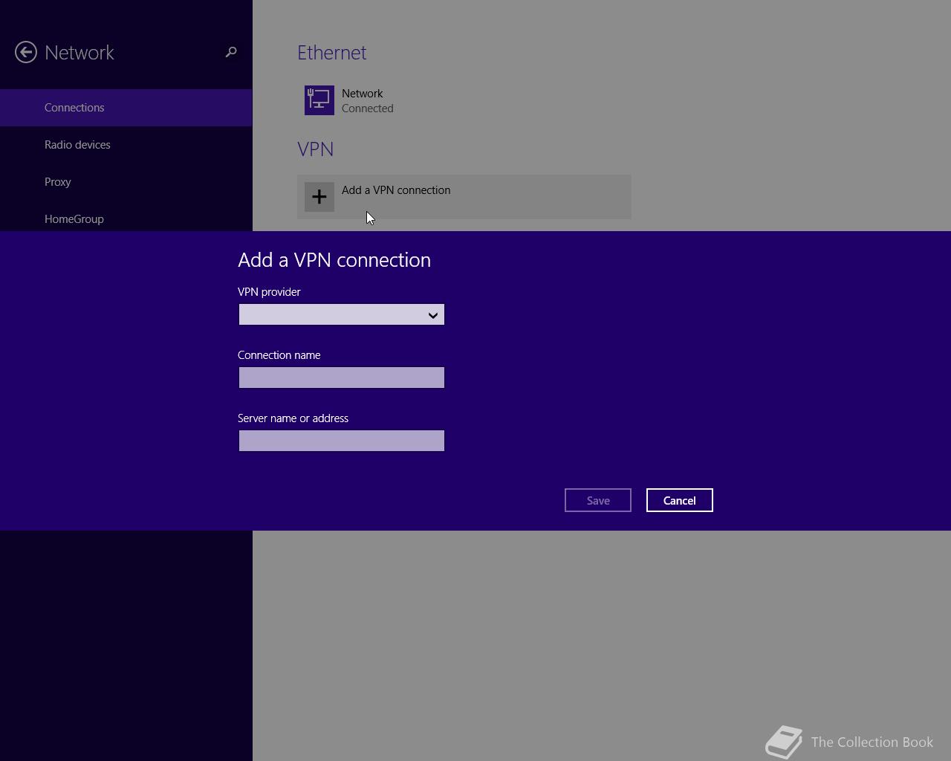
Task: Open Radio devices settings
Action: [x=126, y=145]
